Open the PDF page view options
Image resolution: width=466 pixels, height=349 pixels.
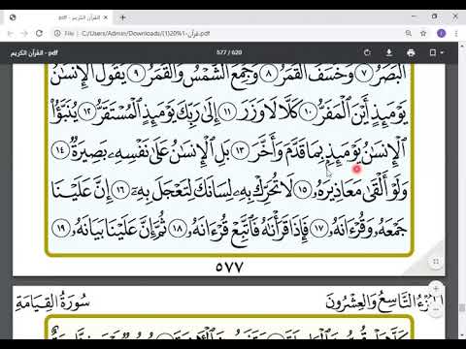(436, 52)
